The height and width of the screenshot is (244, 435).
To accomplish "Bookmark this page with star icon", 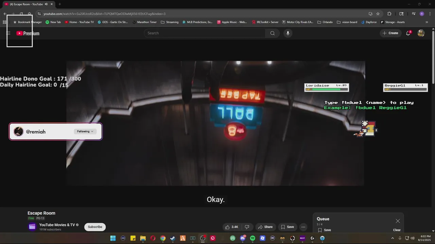I will pos(378,14).
